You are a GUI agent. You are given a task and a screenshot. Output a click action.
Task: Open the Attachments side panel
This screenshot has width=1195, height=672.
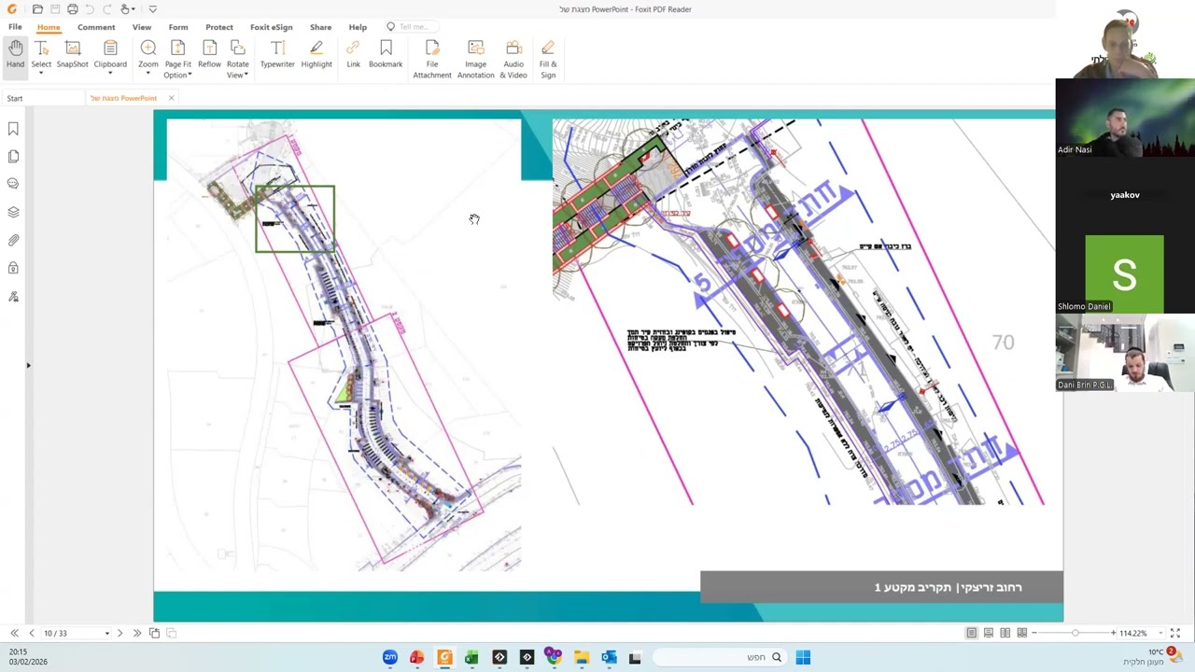click(x=13, y=241)
